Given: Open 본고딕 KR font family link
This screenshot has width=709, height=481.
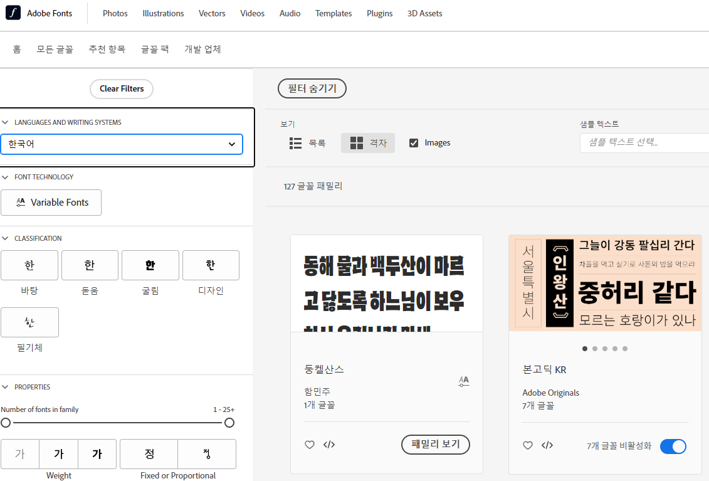Looking at the screenshot, I should click(x=544, y=370).
